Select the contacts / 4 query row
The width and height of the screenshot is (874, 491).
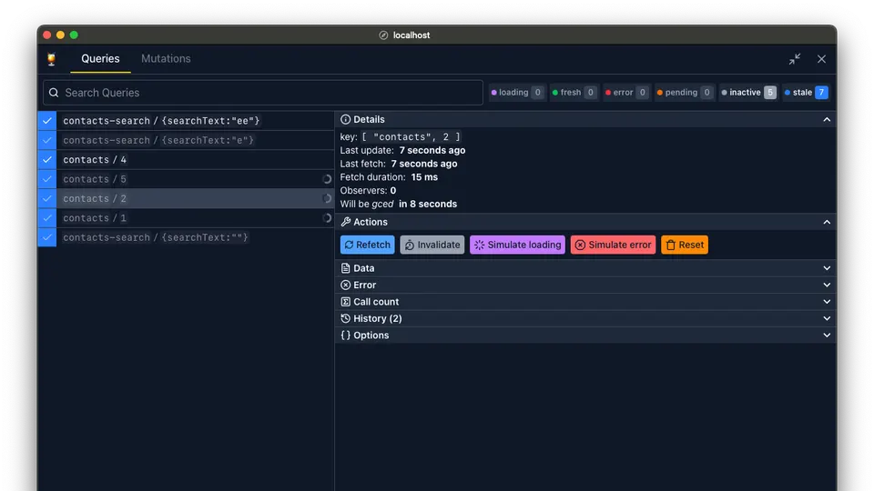point(186,159)
